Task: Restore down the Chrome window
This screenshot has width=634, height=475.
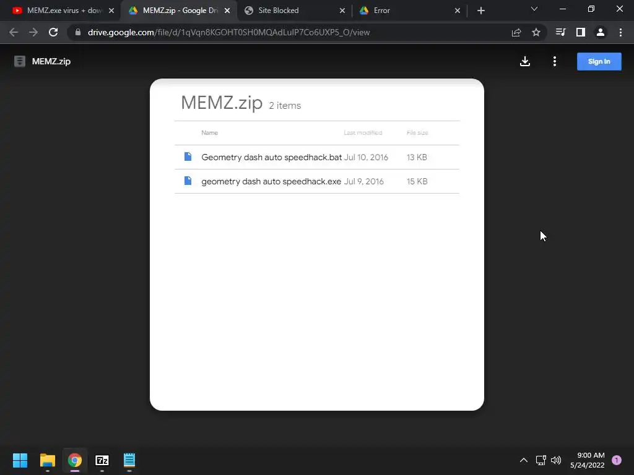Action: 591,9
